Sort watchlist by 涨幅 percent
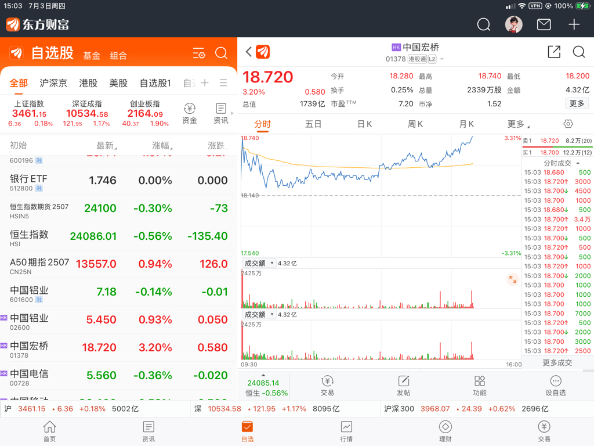This screenshot has height=446, width=594. click(x=162, y=146)
